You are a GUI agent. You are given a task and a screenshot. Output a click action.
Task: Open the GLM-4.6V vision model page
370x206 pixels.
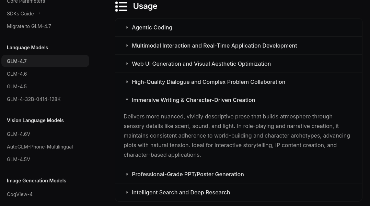coord(19,134)
